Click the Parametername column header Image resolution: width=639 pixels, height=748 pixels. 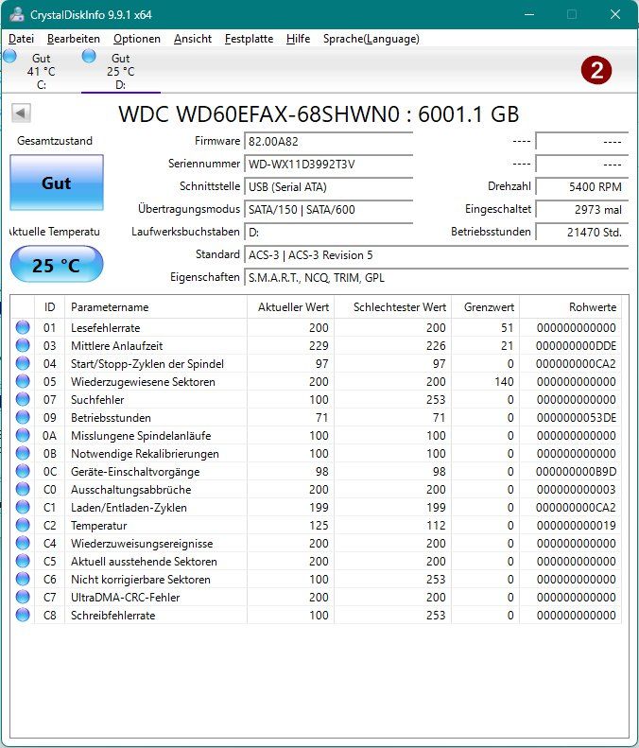[x=156, y=307]
